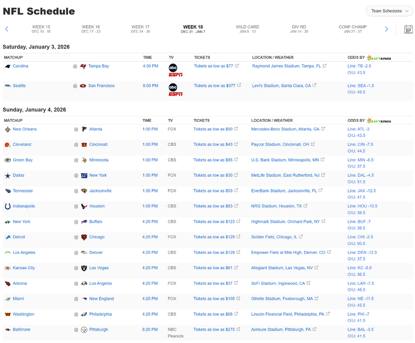Click the New Orleans Saints logo
Image resolution: width=415 pixels, height=343 pixels.
(x=8, y=129)
